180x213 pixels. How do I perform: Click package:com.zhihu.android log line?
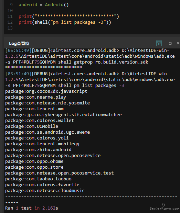(38, 150)
